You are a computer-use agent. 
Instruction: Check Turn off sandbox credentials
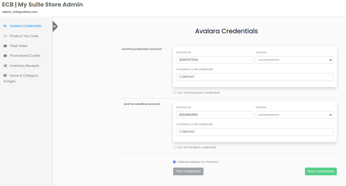point(174,147)
